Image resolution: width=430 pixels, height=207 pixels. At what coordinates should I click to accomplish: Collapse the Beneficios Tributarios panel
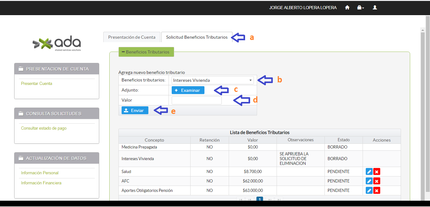pos(146,52)
